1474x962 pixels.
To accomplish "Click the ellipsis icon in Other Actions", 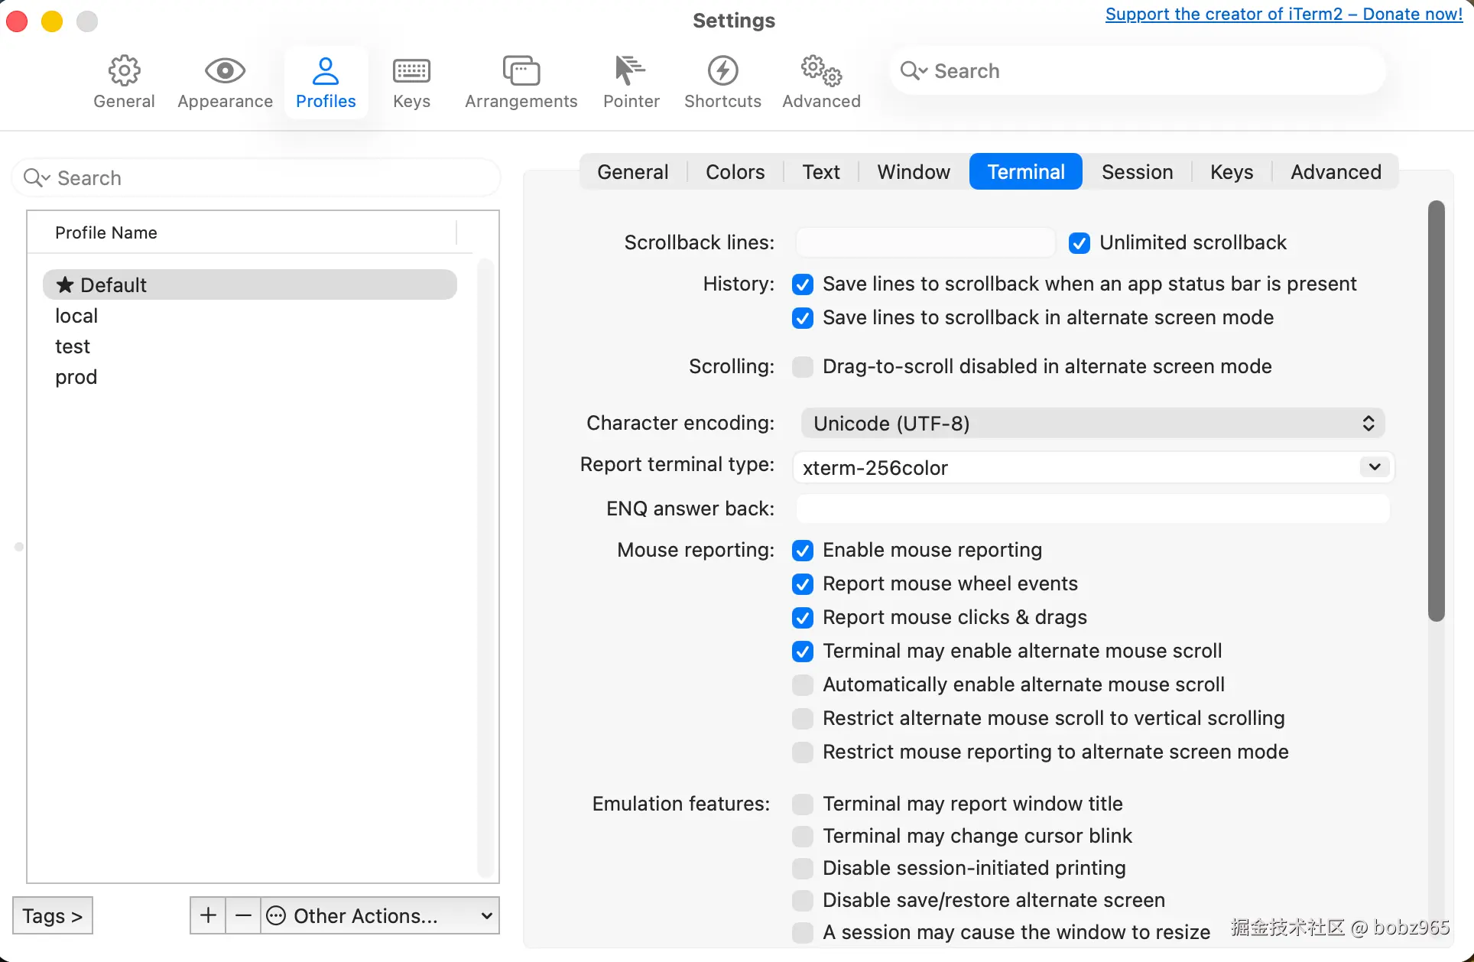I will click(276, 915).
